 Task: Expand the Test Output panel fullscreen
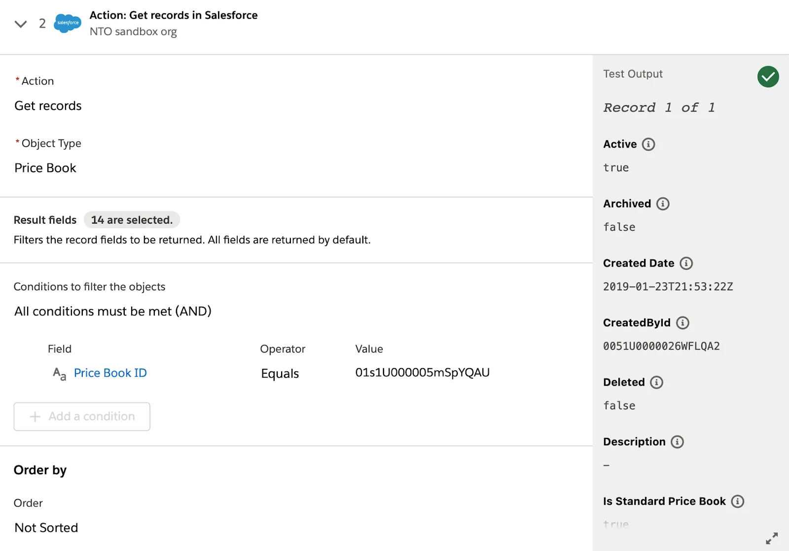[771, 537]
